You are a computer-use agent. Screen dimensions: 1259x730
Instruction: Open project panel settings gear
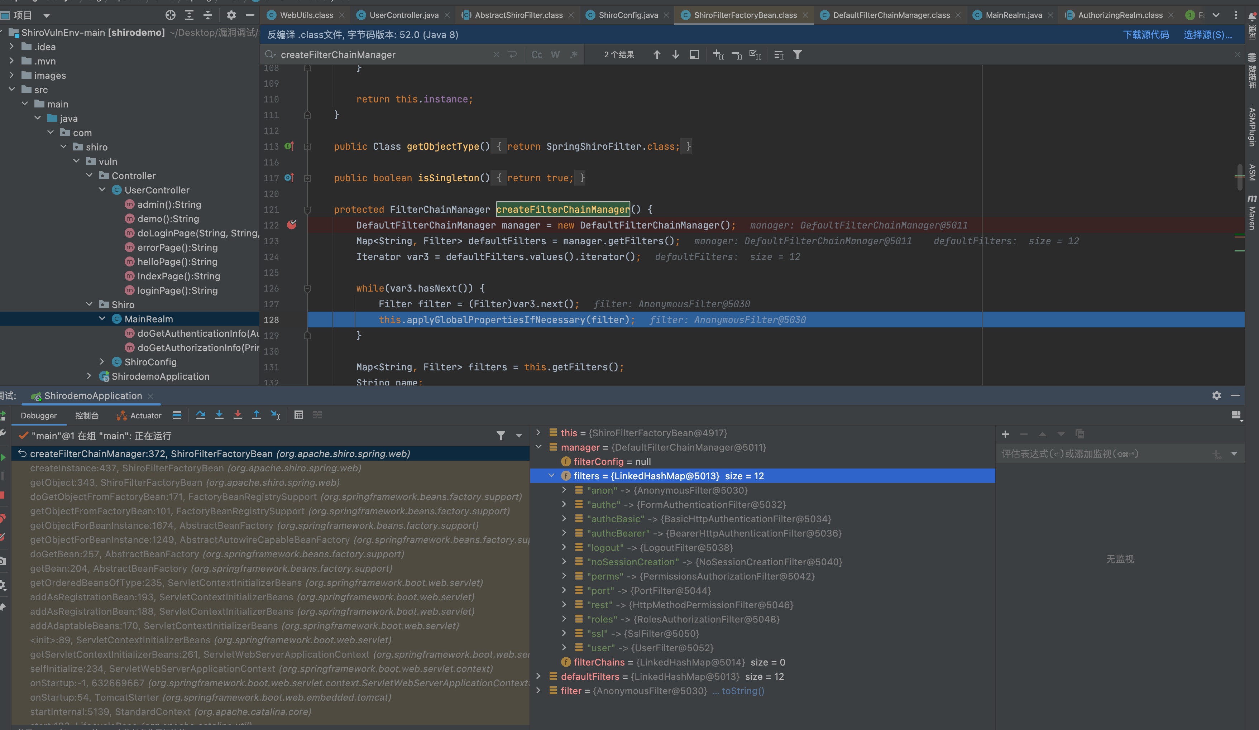coord(231,15)
